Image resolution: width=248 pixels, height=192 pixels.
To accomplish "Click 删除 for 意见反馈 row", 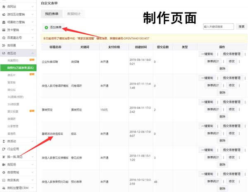I will pyautogui.click(x=222, y=165).
